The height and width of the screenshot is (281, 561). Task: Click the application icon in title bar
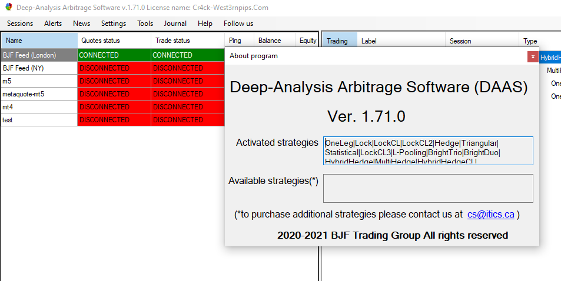(9, 7)
